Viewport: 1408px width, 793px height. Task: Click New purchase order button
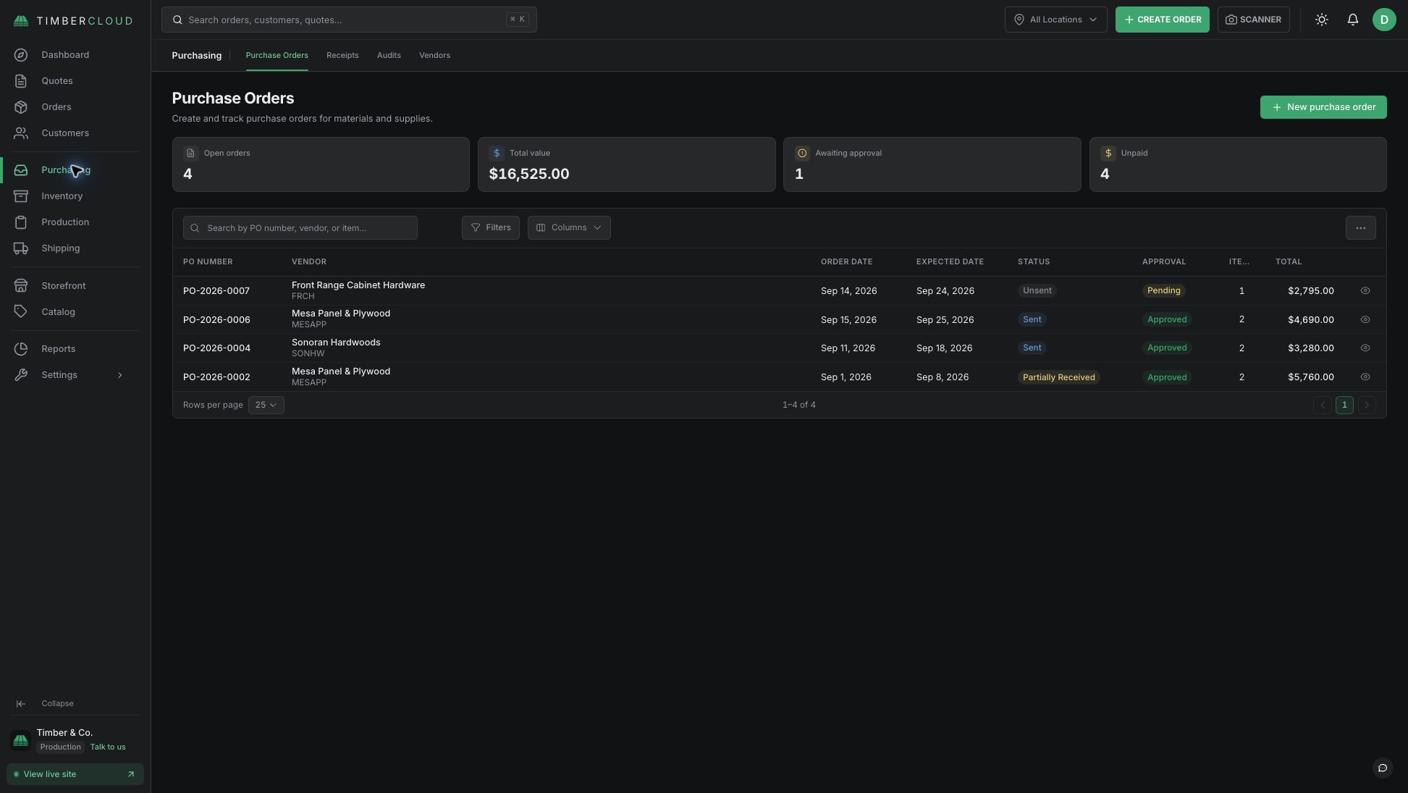(x=1323, y=107)
